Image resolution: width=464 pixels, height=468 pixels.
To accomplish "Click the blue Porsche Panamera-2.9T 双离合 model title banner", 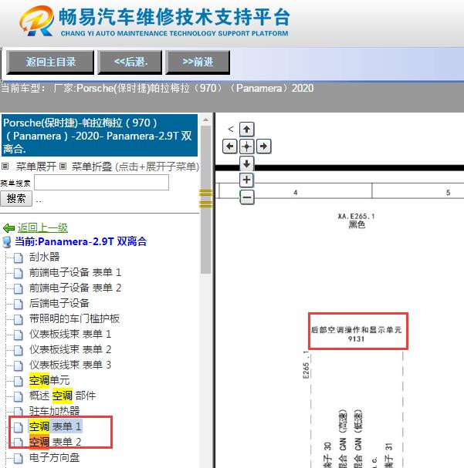I will pos(100,135).
